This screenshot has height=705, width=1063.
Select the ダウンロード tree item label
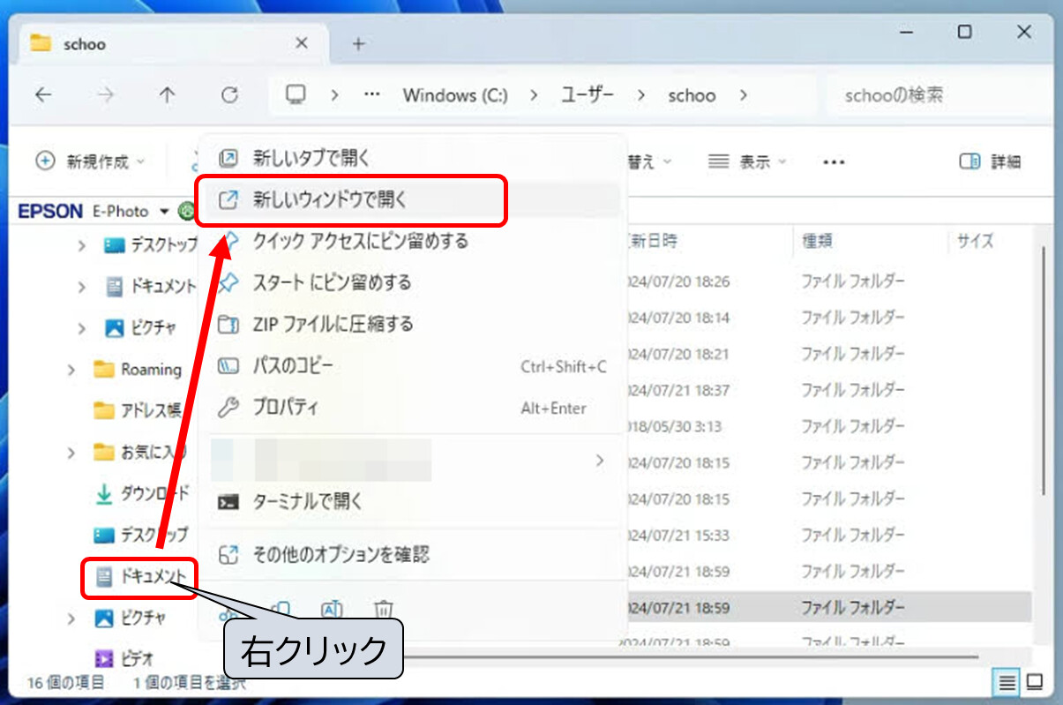[154, 495]
